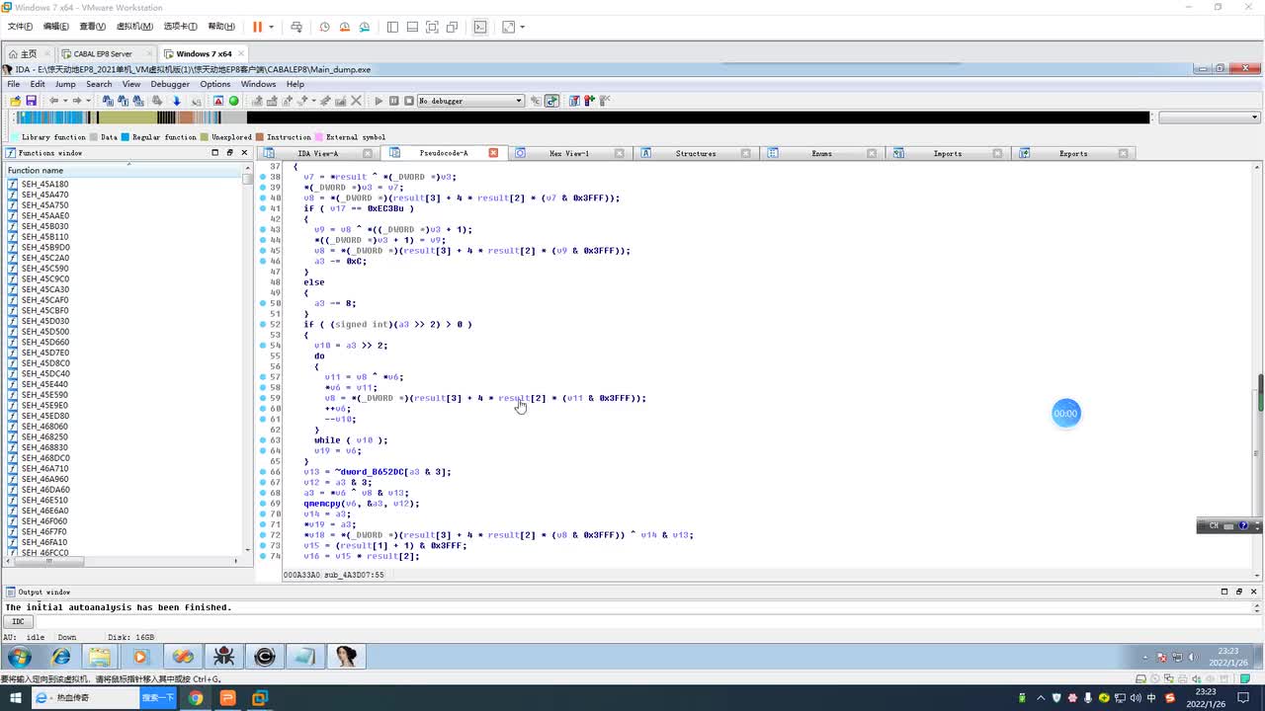The image size is (1265, 711).
Task: Click the Unexplored legend swatch
Action: [204, 137]
